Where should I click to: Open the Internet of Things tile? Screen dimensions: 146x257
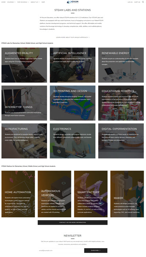[x=24, y=103]
